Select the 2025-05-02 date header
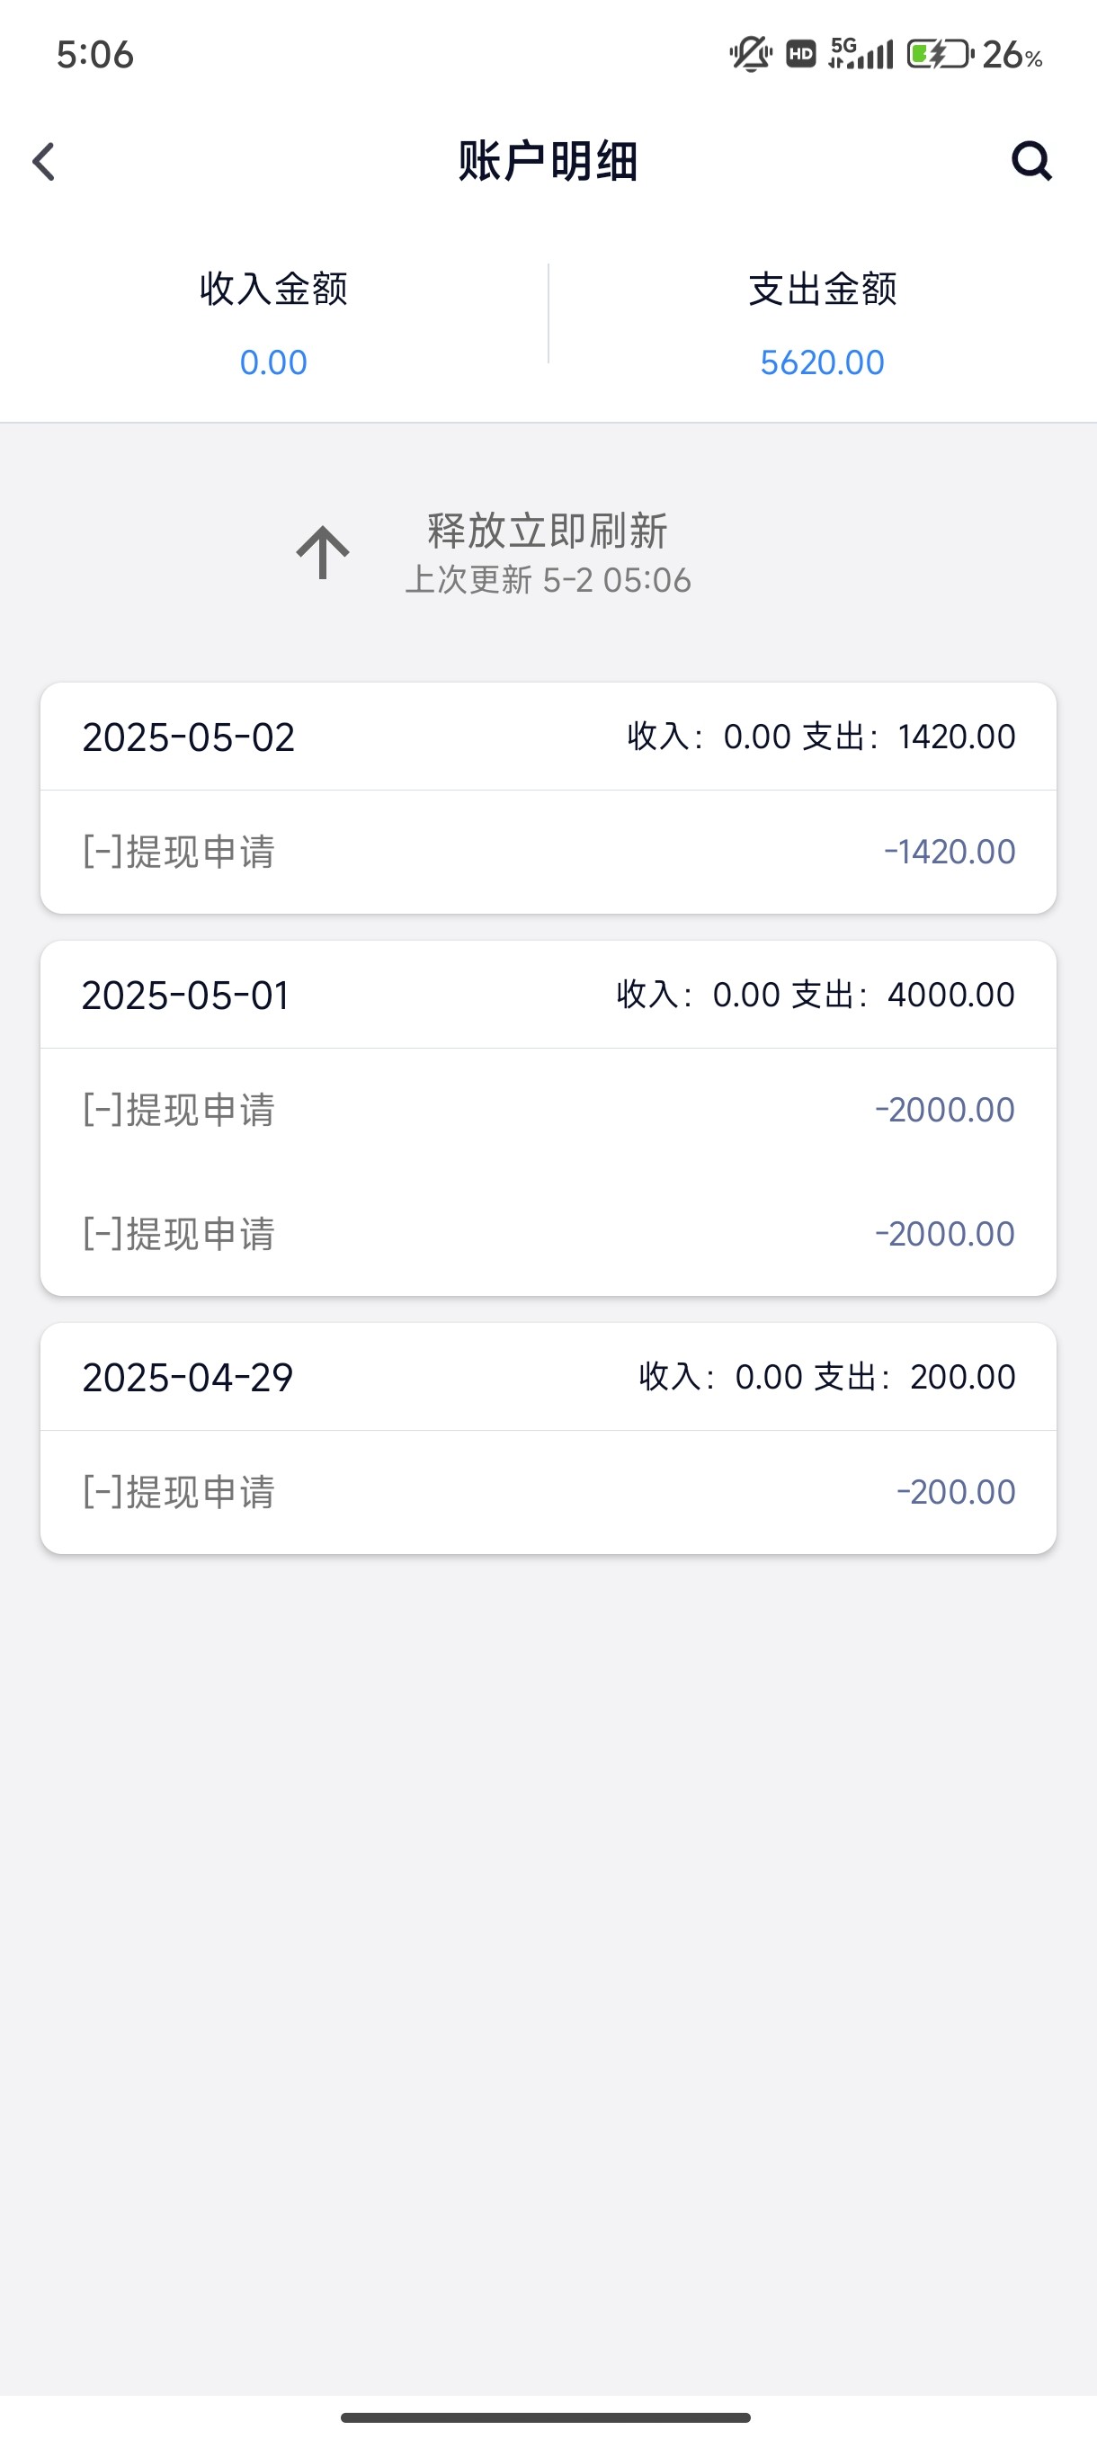Viewport: 1097px width, 2439px height. (x=188, y=737)
